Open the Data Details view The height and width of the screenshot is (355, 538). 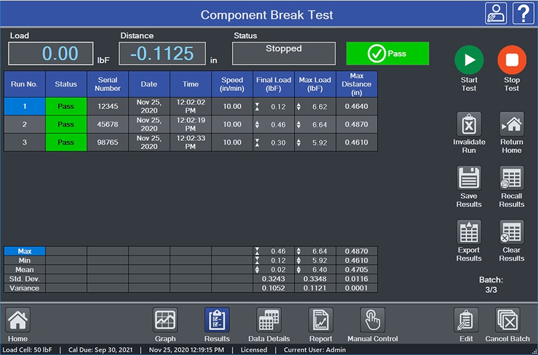(268, 320)
